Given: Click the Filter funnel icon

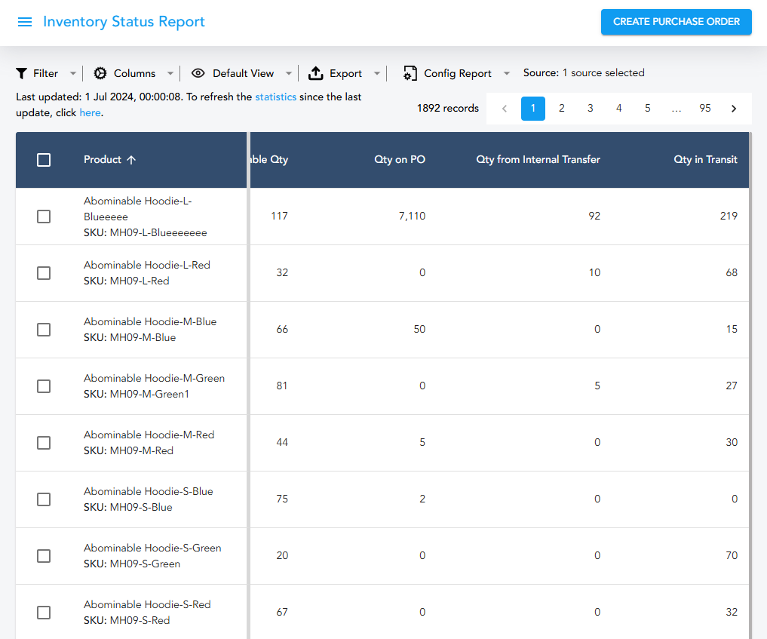Looking at the screenshot, I should click(22, 73).
